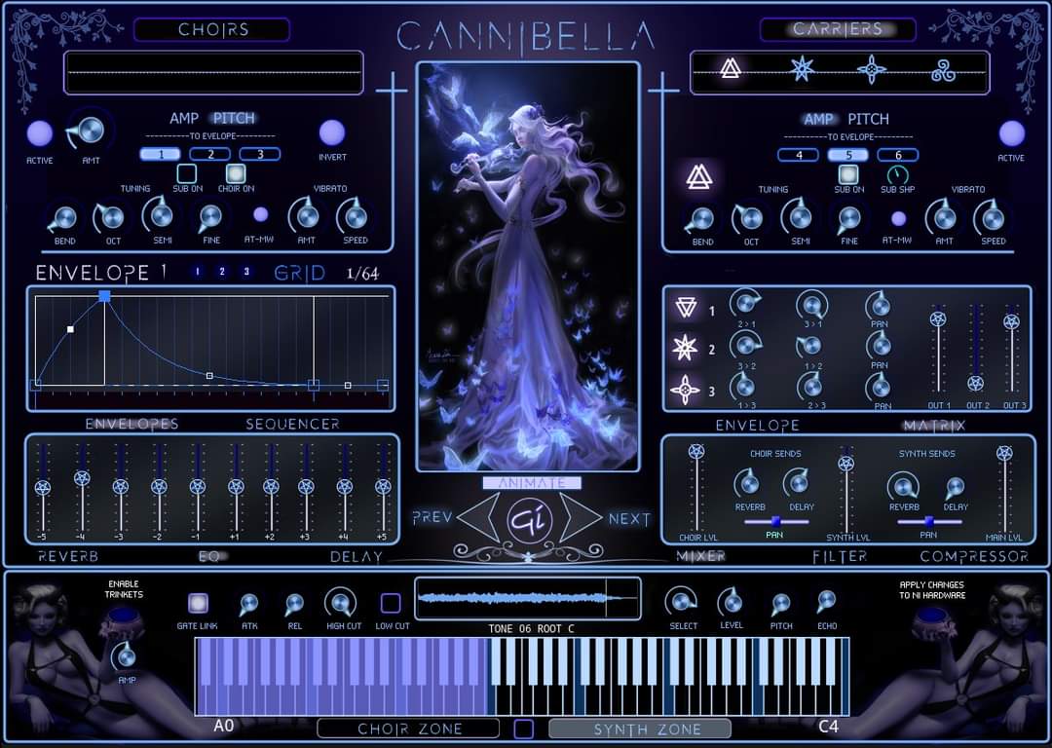The width and height of the screenshot is (1052, 748).
Task: Click the SUB SHP knob
Action: point(897,175)
